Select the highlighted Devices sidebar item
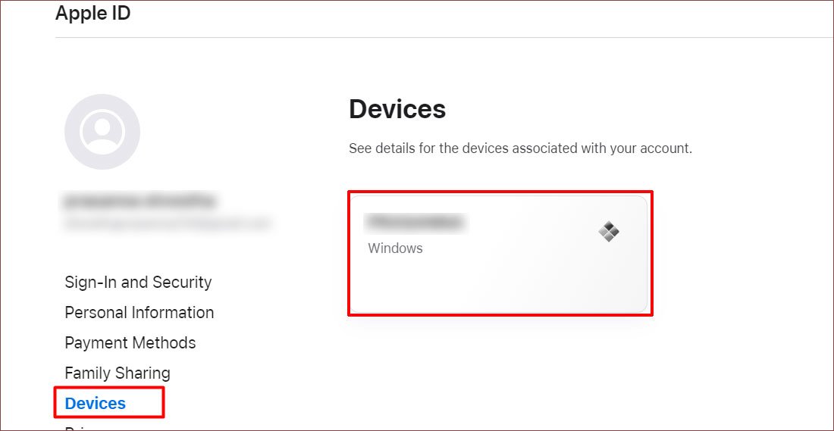The height and width of the screenshot is (431, 834). 96,404
